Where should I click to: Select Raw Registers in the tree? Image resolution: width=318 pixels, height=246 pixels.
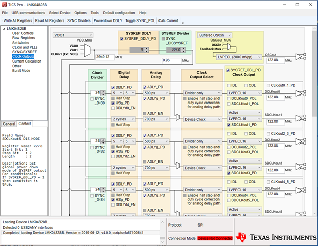coord(24,38)
